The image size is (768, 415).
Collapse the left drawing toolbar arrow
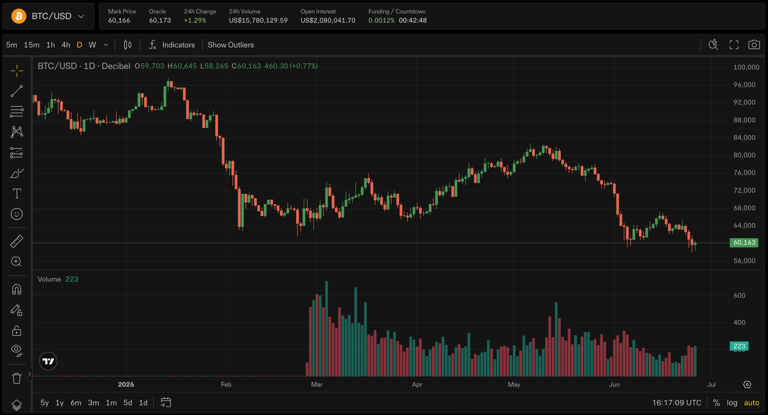tap(30, 374)
